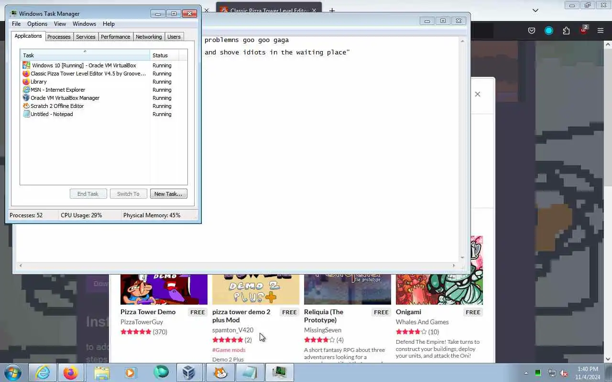List all tabs chevron in Firefox

click(x=535, y=10)
